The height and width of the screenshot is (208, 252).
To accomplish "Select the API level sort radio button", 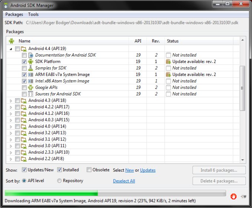I will point(24,181).
